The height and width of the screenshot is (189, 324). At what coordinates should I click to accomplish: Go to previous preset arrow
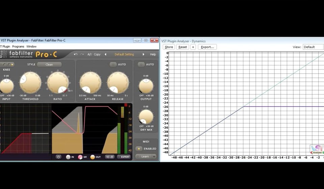click(x=106, y=54)
